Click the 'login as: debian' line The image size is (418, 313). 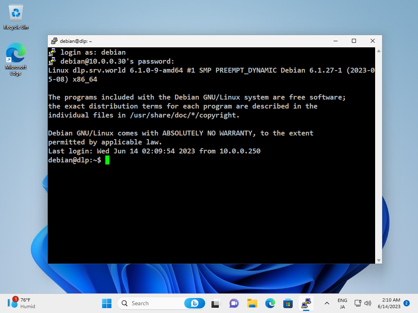(93, 52)
